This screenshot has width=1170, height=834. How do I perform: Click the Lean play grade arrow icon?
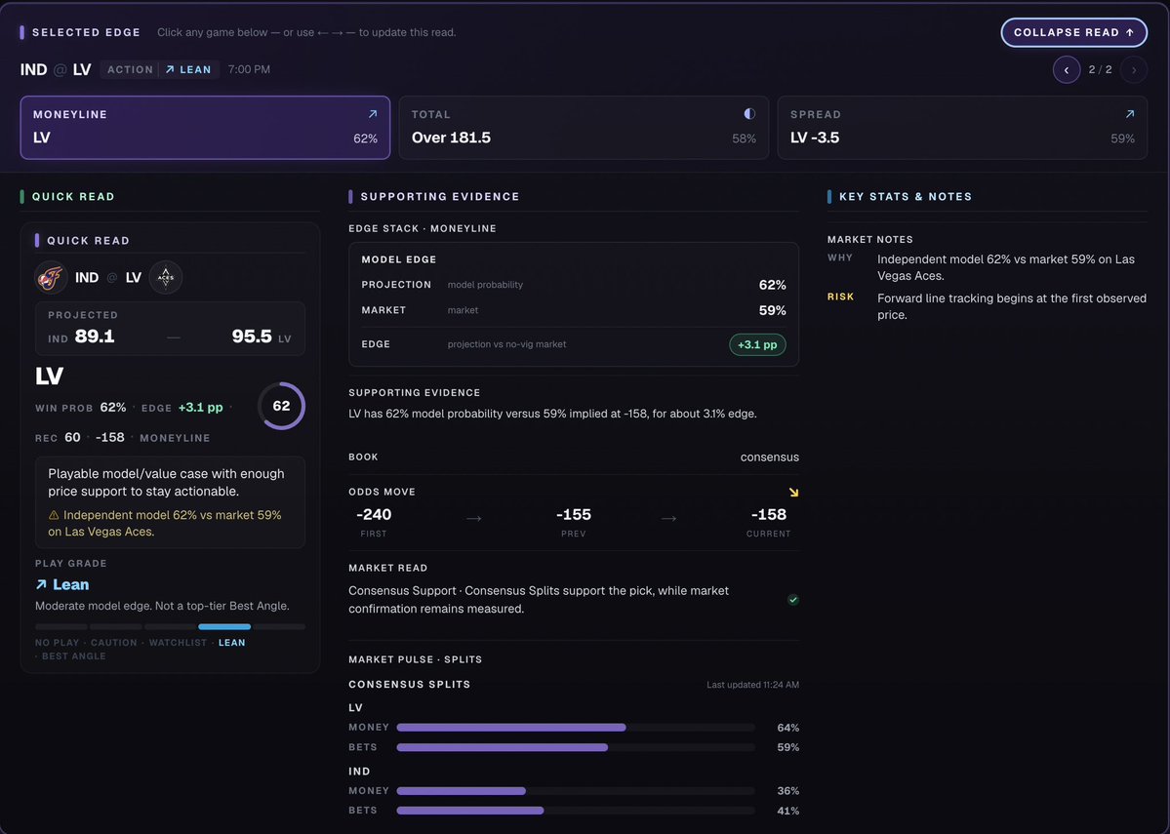pos(41,585)
